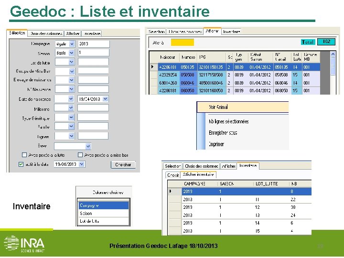The width and height of the screenshot is (344, 258).
Task: Open the Inventaire tab in inventory window
Action: coord(248,166)
